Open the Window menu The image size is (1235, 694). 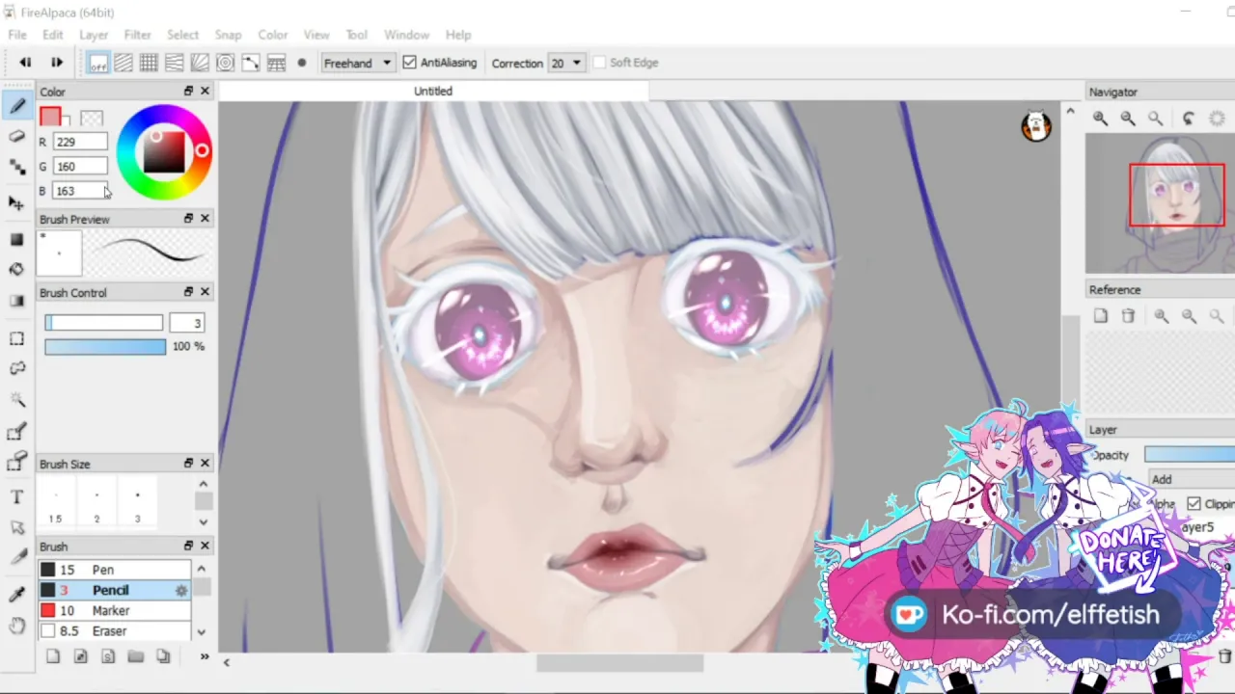(x=406, y=35)
